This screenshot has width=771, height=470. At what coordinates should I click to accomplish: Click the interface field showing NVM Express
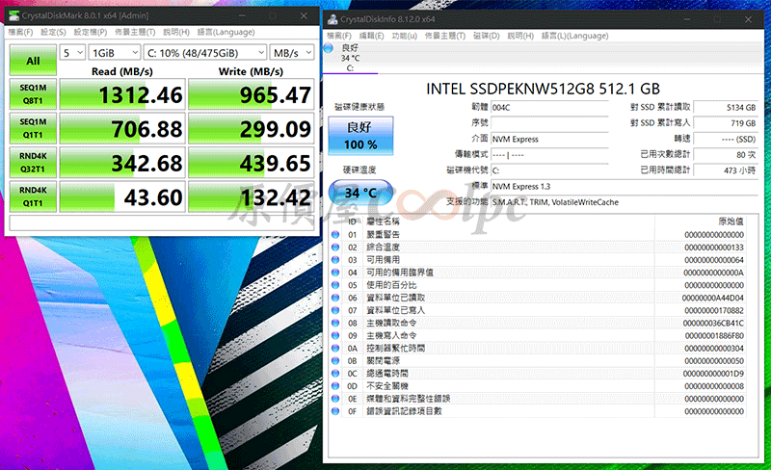549,139
